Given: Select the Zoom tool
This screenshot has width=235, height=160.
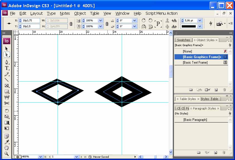Looking at the screenshot, I should coord(7,154).
